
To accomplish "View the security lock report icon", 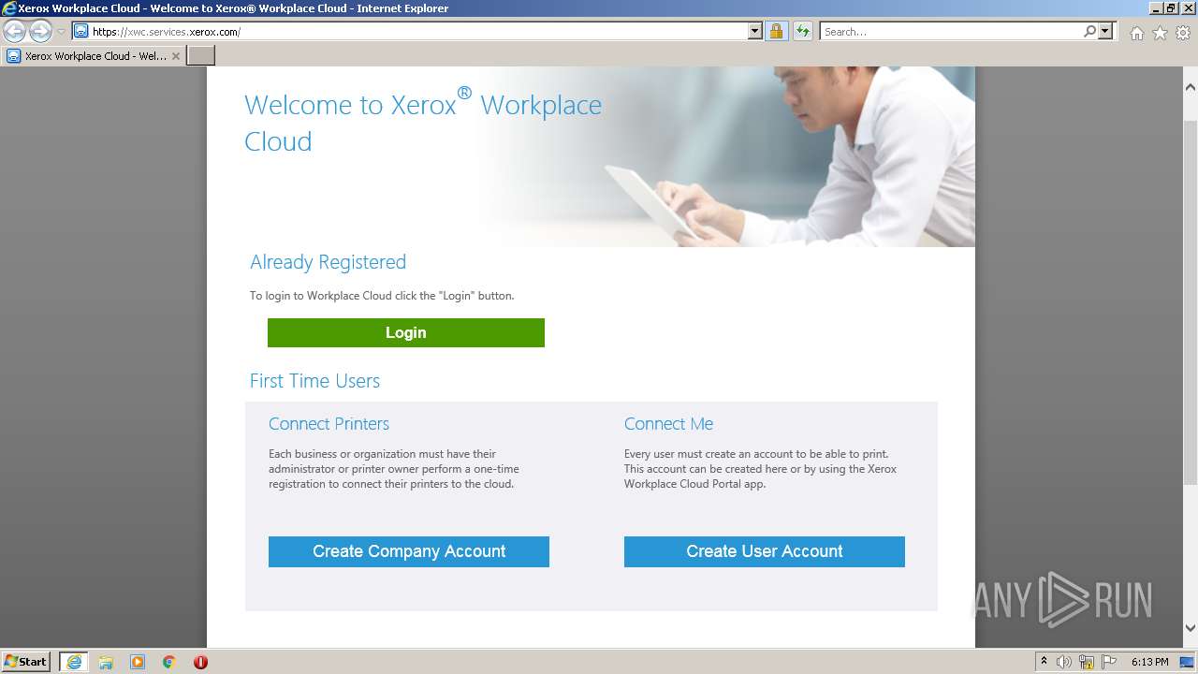I will pyautogui.click(x=776, y=32).
